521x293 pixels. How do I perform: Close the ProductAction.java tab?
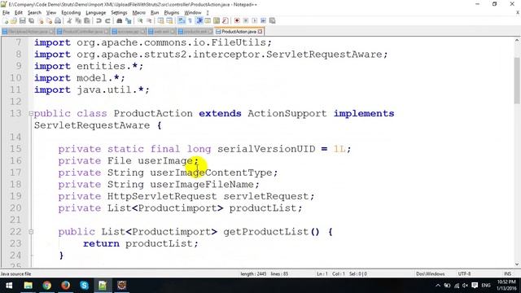coord(260,32)
